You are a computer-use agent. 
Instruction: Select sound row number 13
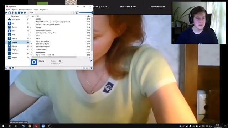point(60,52)
